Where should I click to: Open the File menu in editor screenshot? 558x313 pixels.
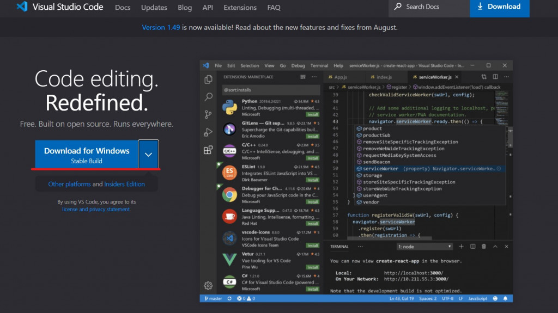(x=218, y=65)
